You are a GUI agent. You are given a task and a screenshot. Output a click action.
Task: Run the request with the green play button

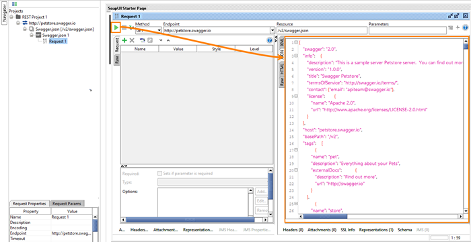pyautogui.click(x=116, y=27)
